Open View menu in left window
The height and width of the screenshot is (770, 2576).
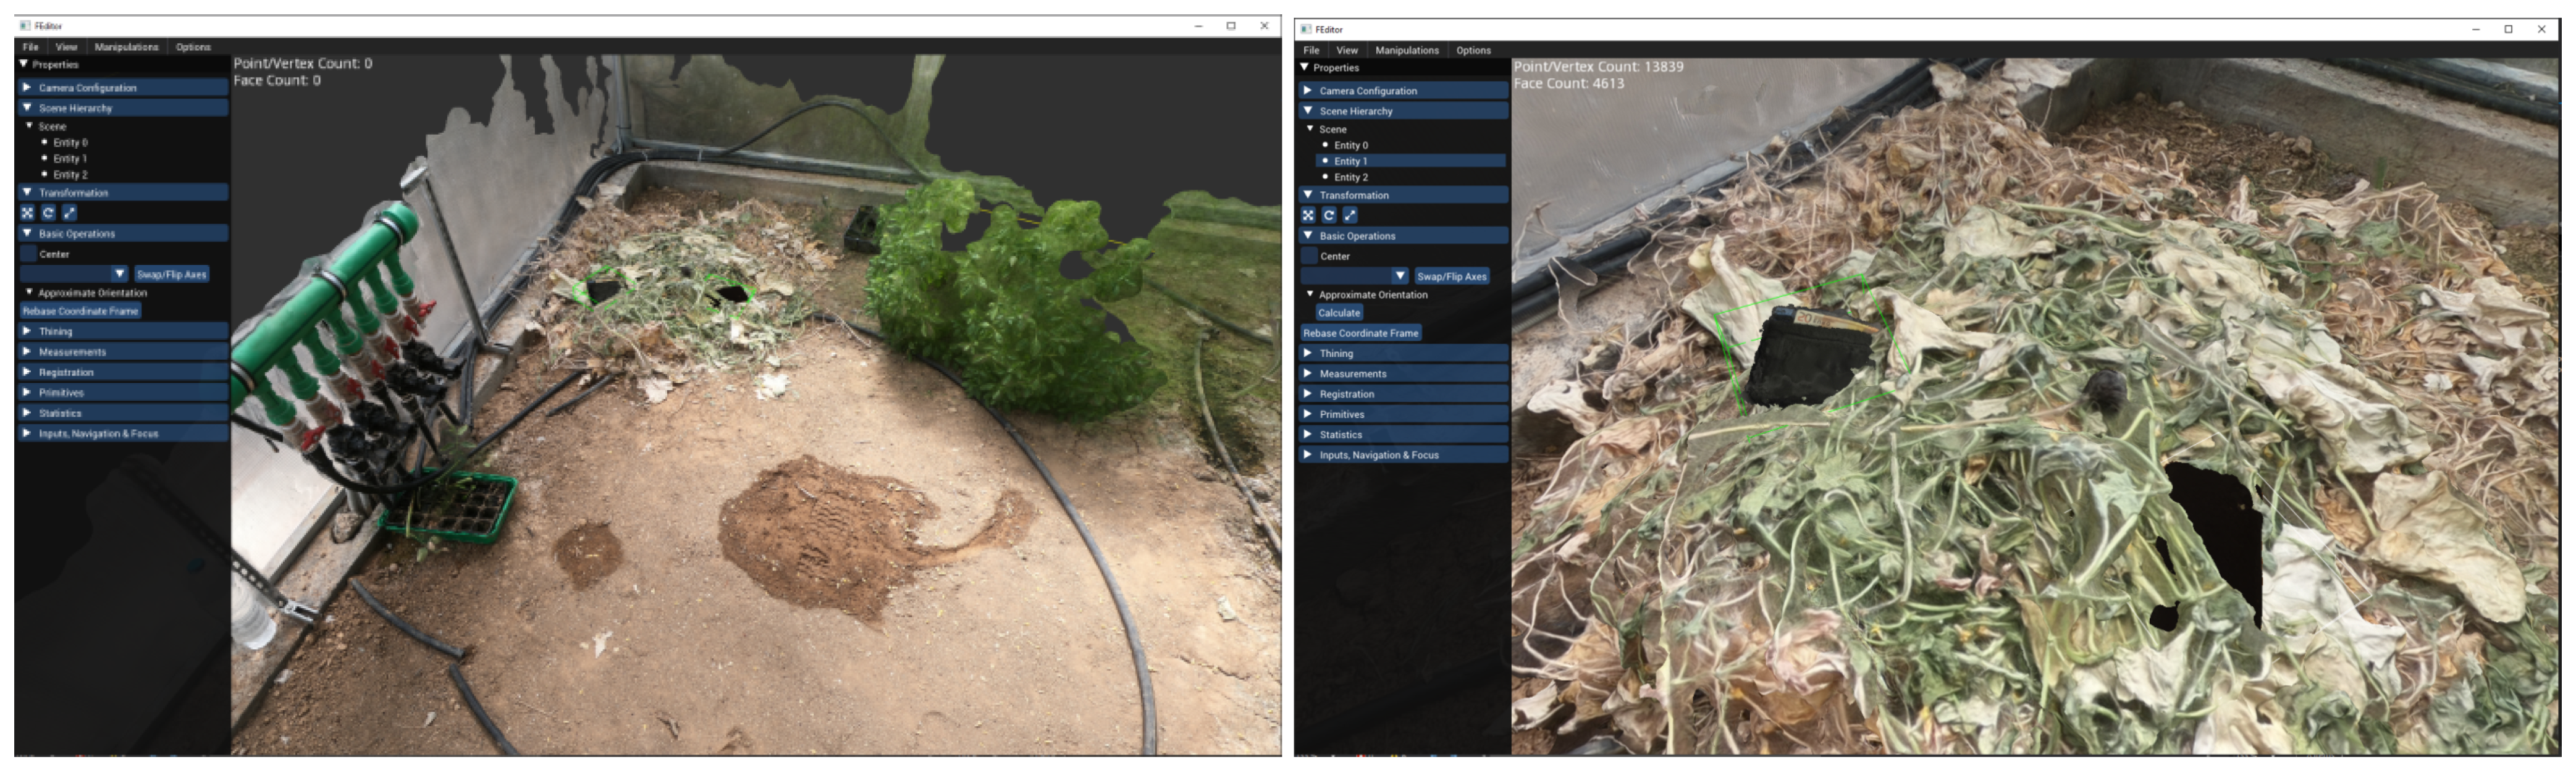(x=66, y=47)
